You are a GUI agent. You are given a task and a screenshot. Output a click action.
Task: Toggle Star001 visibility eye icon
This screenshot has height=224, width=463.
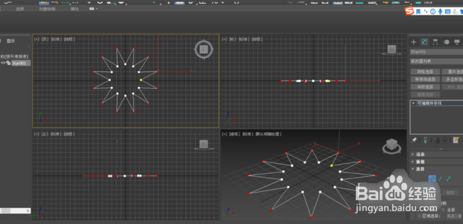[3, 63]
